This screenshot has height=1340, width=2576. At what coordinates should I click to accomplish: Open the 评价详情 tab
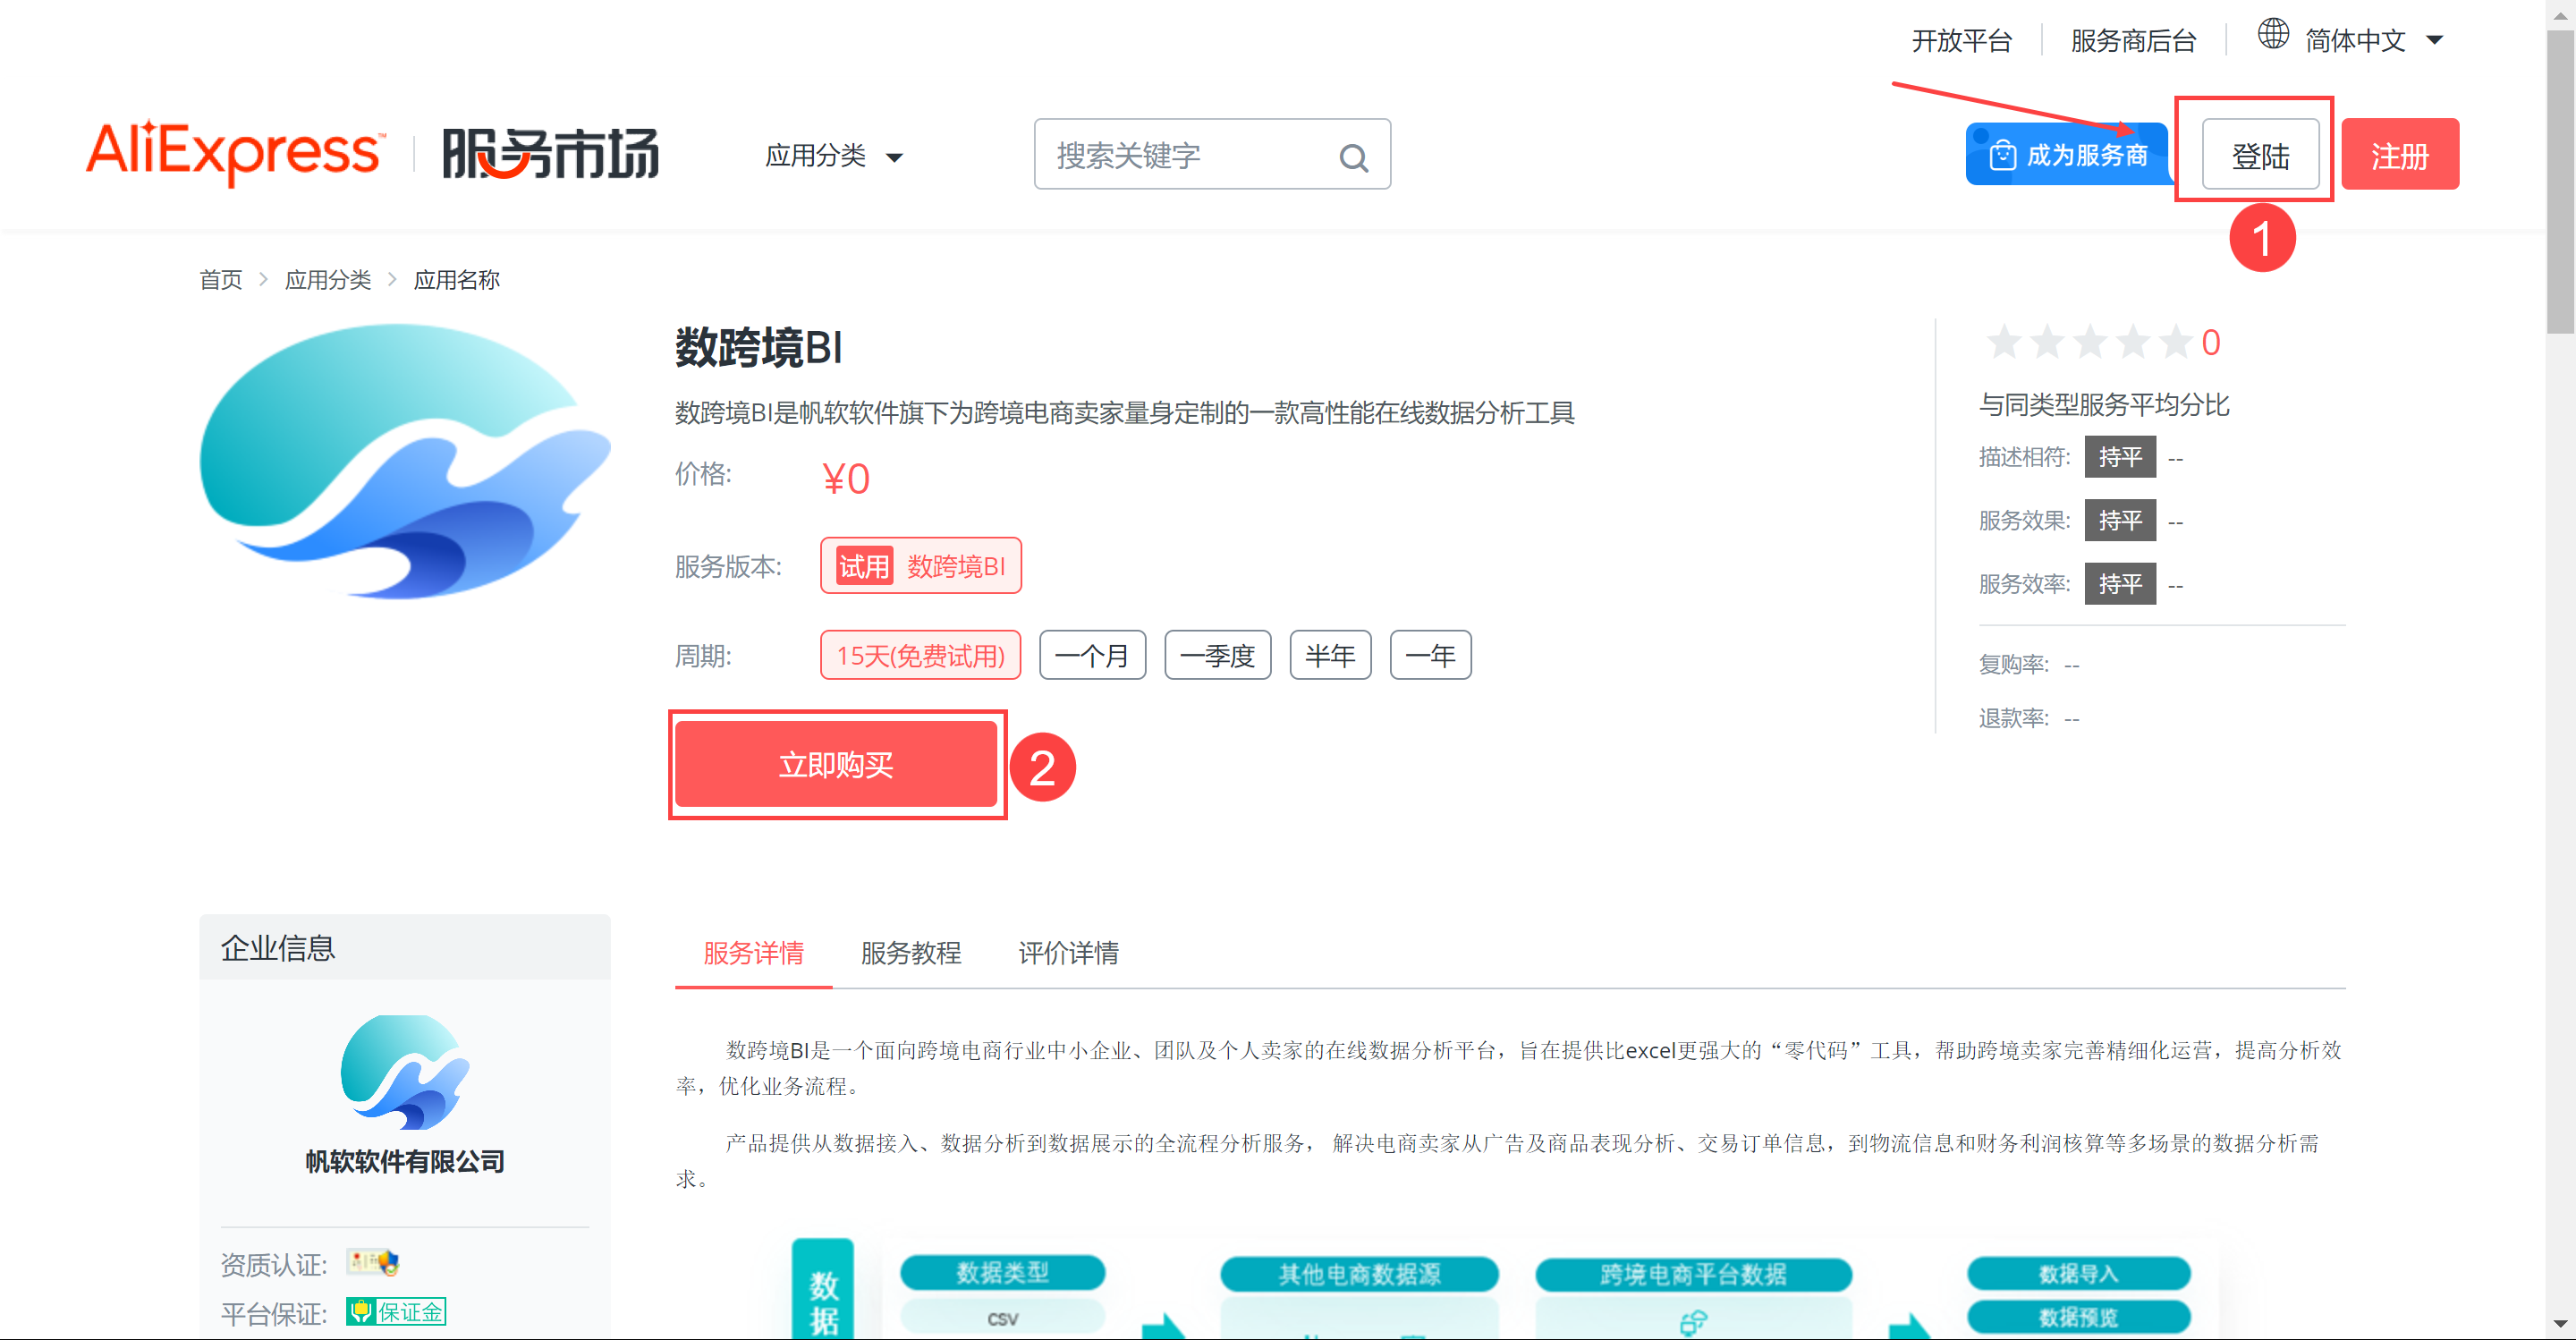(x=1068, y=952)
